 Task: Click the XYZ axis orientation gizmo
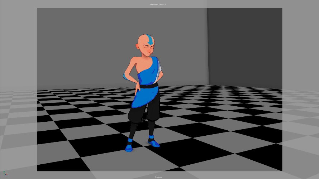(x=5, y=174)
